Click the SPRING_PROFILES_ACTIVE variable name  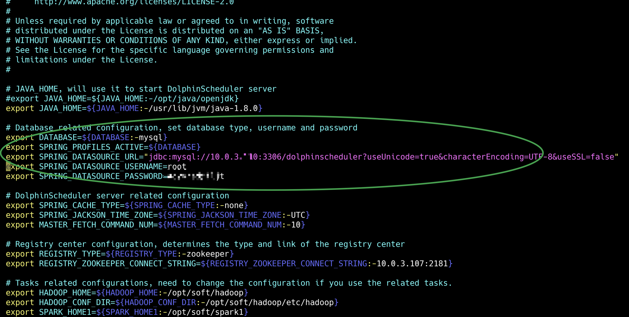91,147
